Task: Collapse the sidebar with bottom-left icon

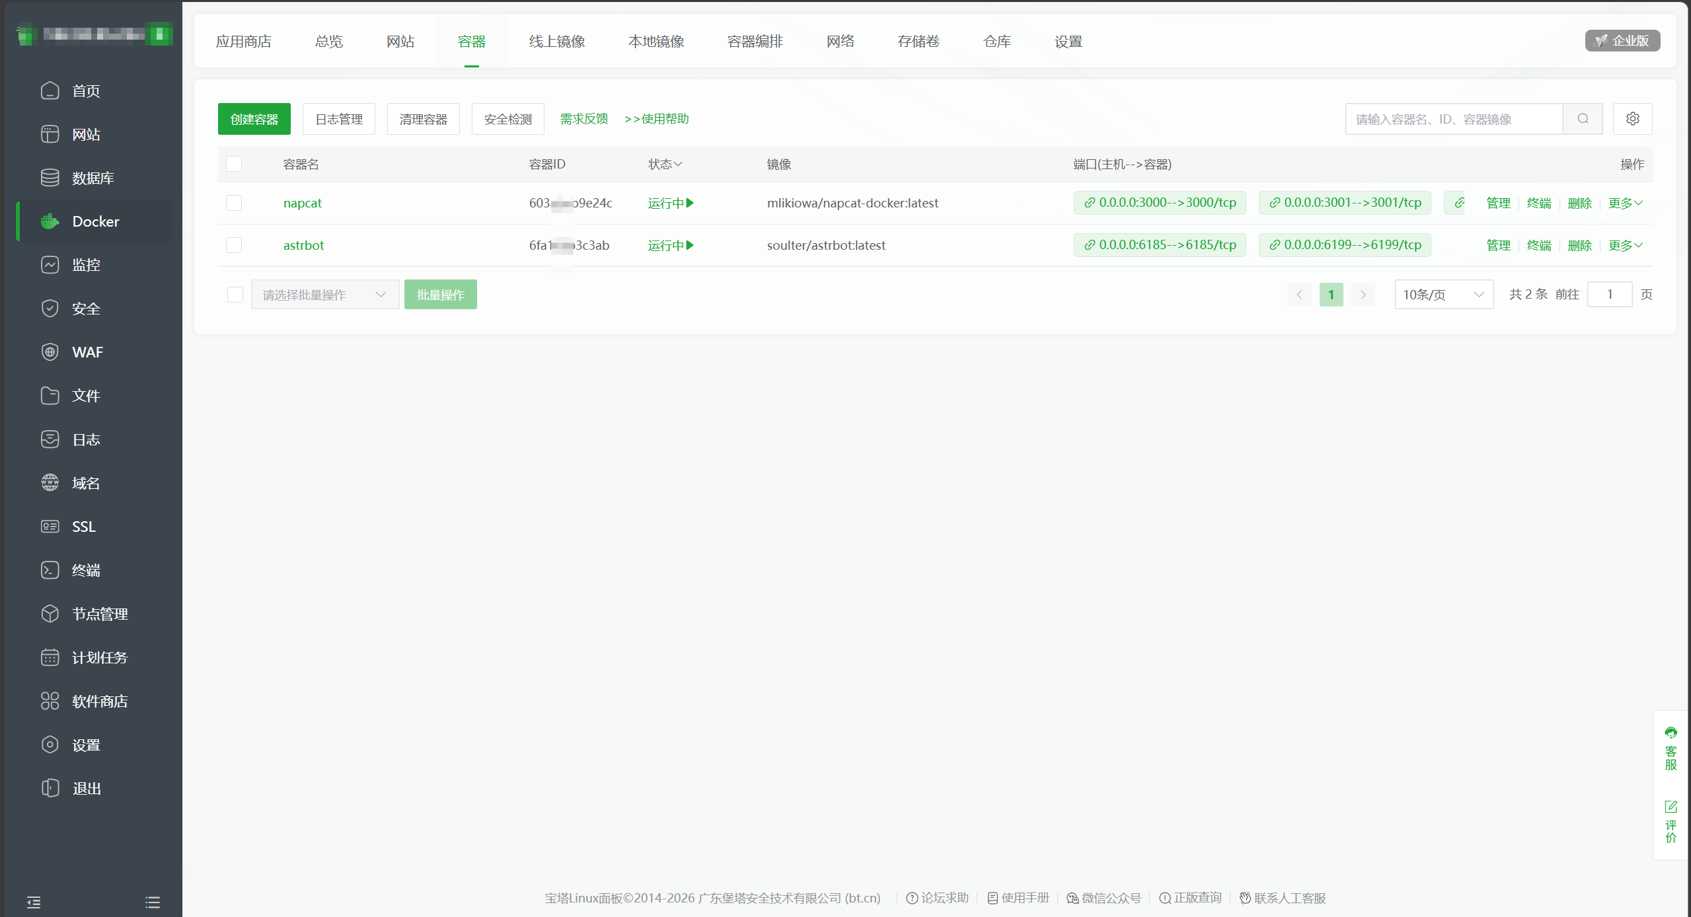Action: 34,902
